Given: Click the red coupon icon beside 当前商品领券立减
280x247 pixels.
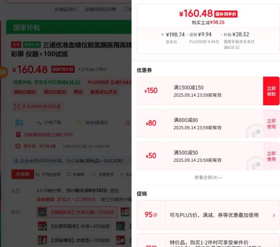Looking at the screenshot, I should [18, 134].
